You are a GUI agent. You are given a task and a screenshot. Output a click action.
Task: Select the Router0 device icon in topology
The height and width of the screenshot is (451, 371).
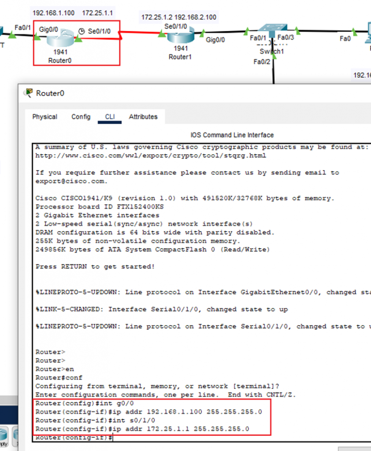61,38
